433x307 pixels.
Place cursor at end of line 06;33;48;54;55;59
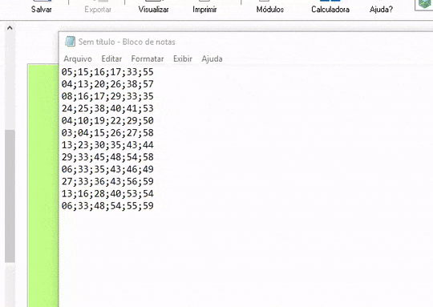click(154, 206)
